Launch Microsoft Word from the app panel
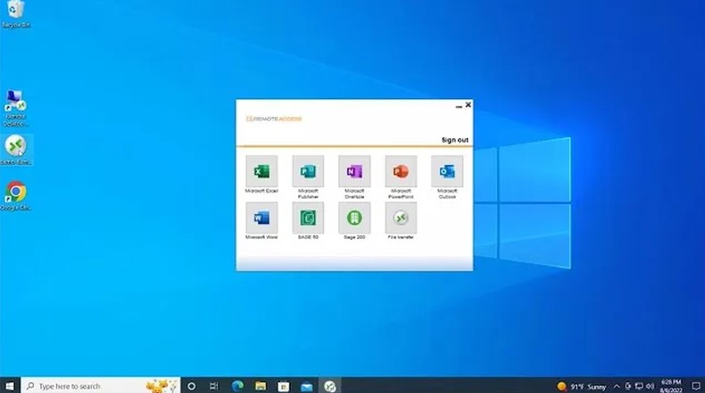Screen dimensions: 705x393 click(261, 217)
